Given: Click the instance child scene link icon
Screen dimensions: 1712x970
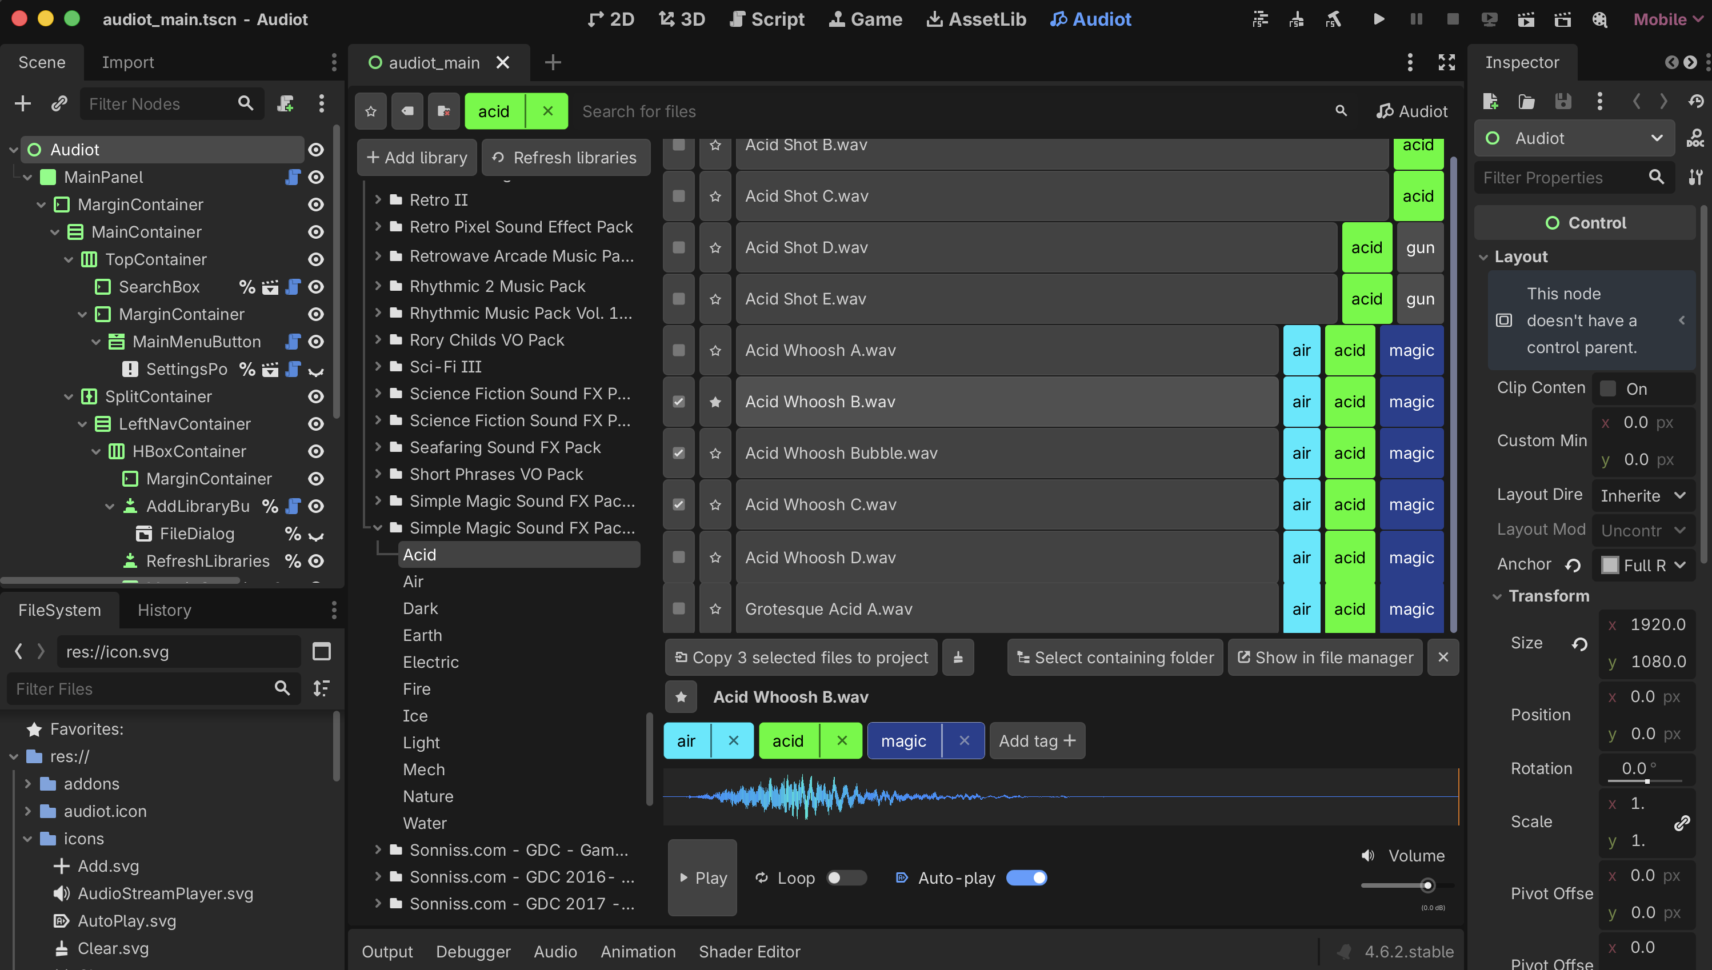Looking at the screenshot, I should [x=59, y=104].
